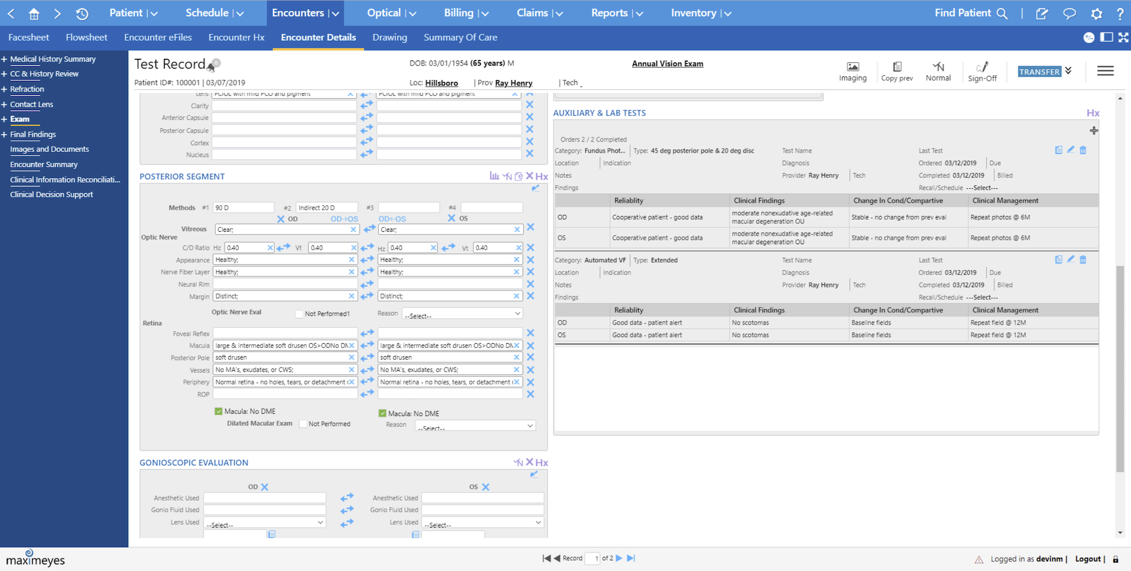This screenshot has width=1131, height=571.
Task: Check Dilated Macular Exam Not Performed
Action: coord(303,424)
